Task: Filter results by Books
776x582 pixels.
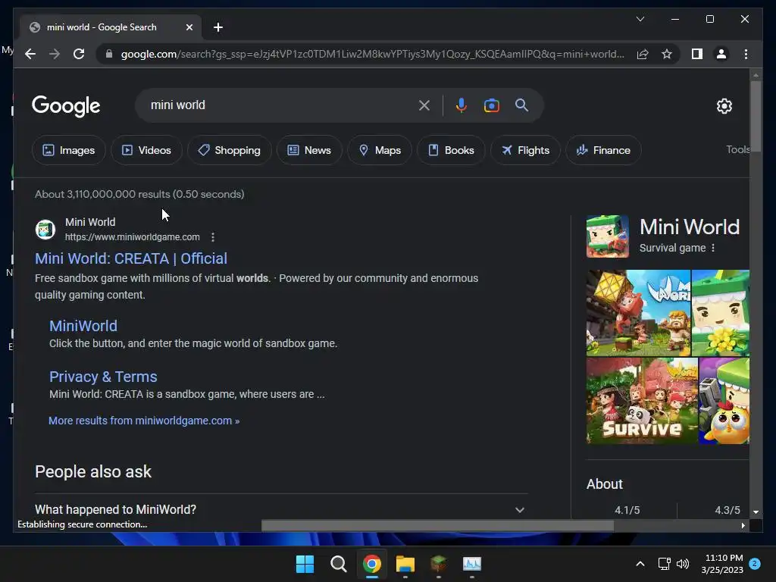Action: pyautogui.click(x=451, y=150)
